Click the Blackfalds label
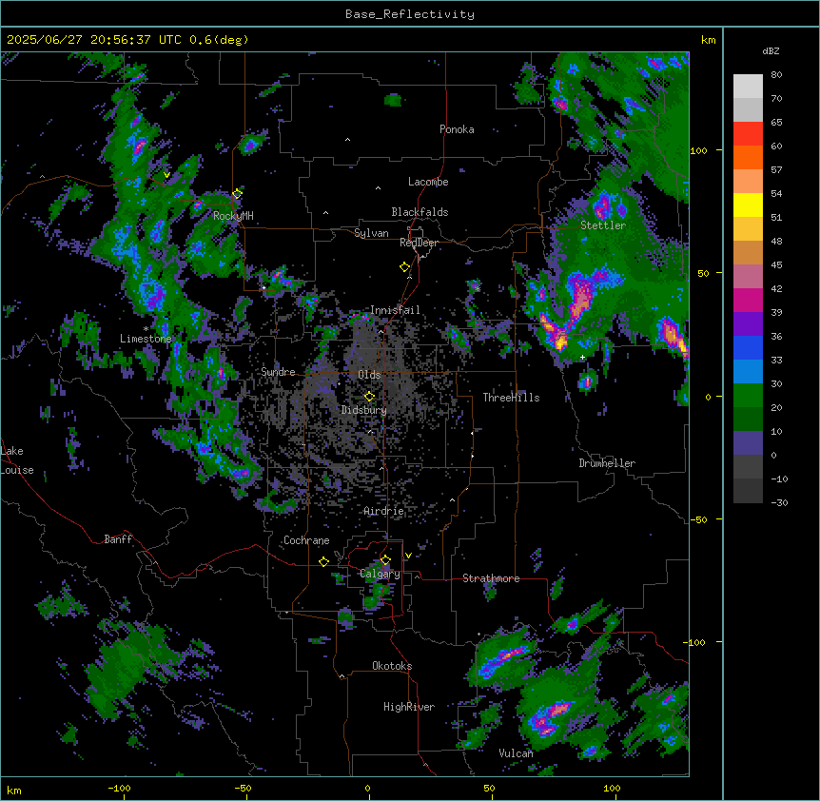Viewport: 820px width, 801px height. pyautogui.click(x=420, y=212)
